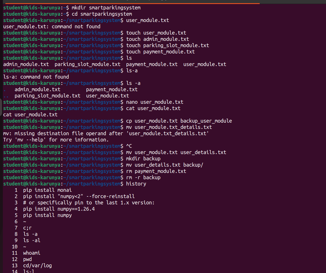Image resolution: width=326 pixels, height=273 pixels.
Task: Click the "Try 'mv --help'" hint line
Action: 56,140
